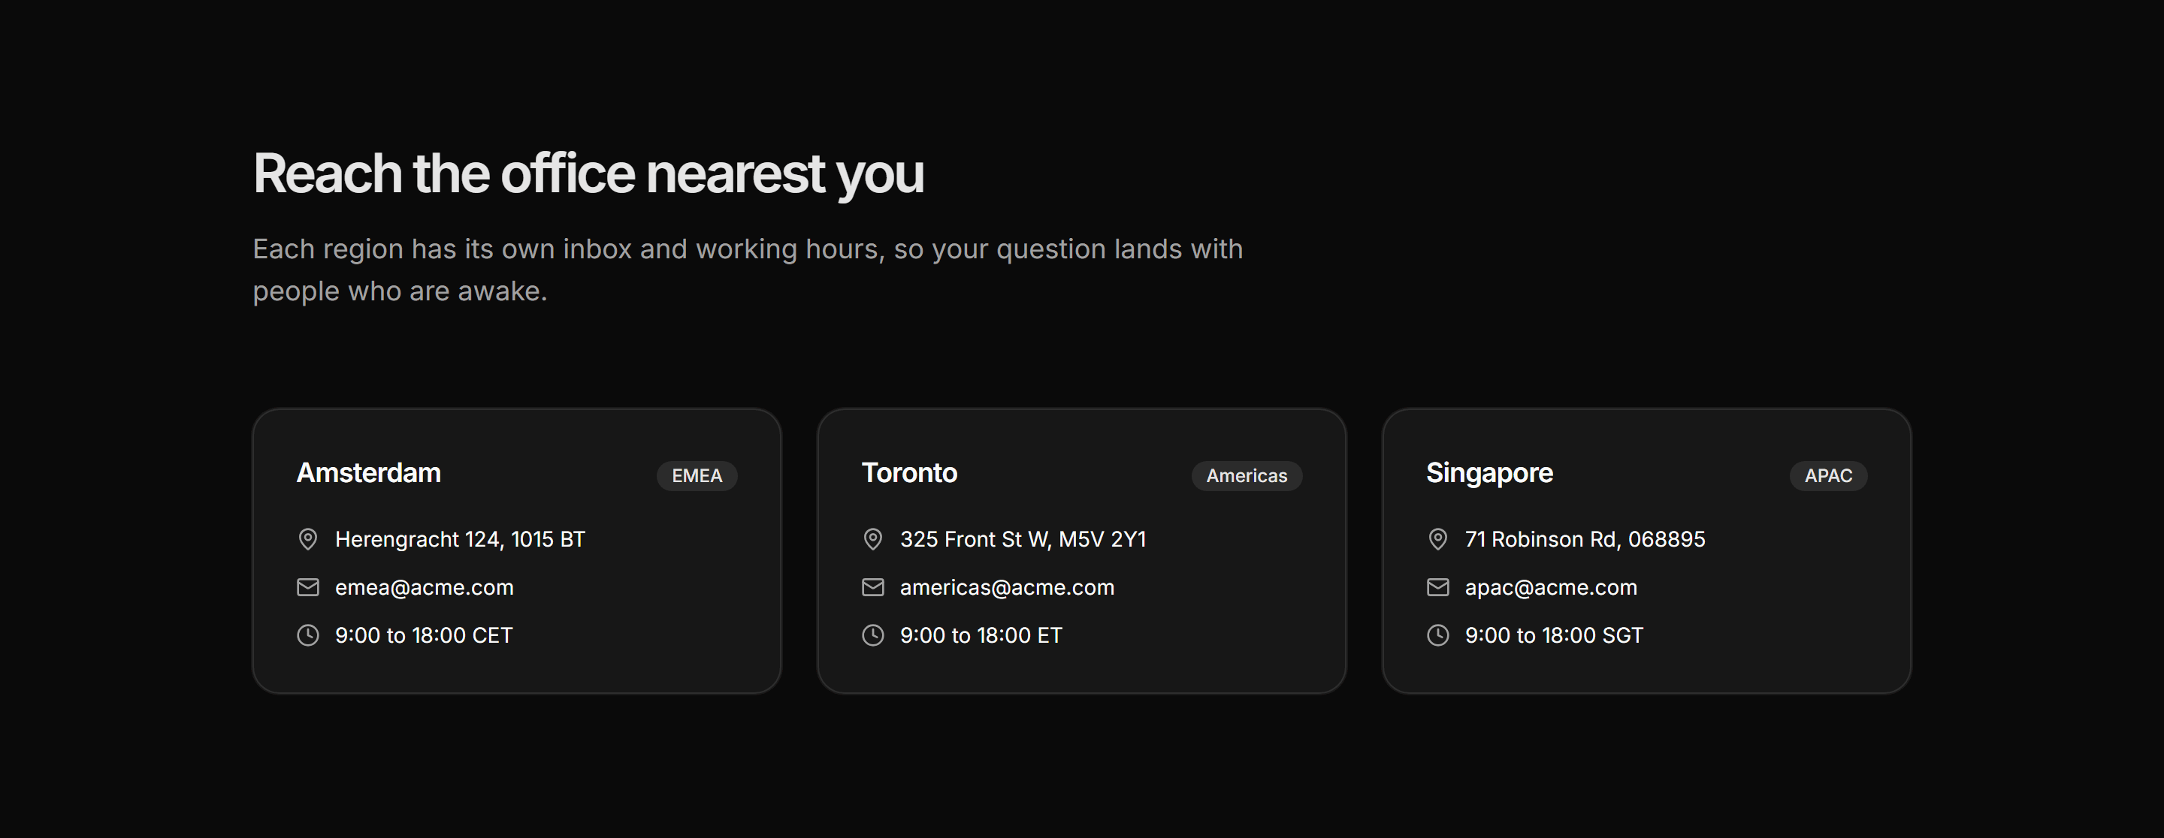Click the Amsterdam office title
The image size is (2164, 838).
click(369, 473)
